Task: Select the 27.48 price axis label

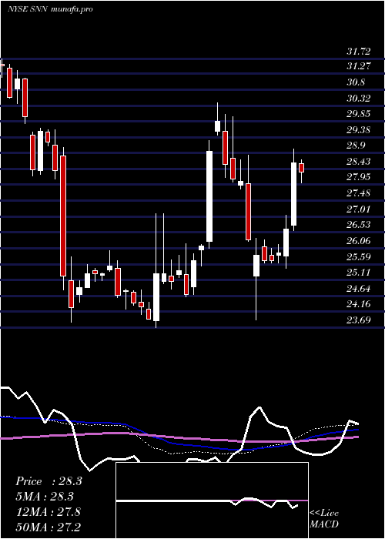Action: (359, 193)
